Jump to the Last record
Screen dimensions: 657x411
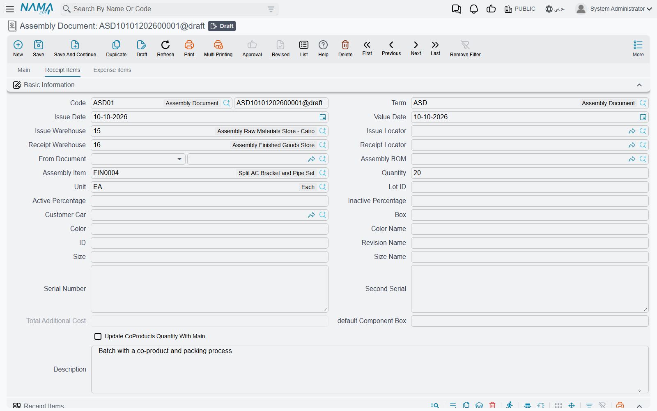435,48
